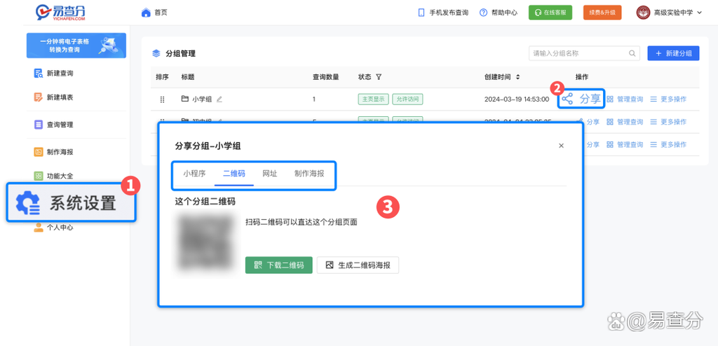This screenshot has width=718, height=346.
Task: Switch to the 制作海报 tab in dialog
Action: click(309, 174)
